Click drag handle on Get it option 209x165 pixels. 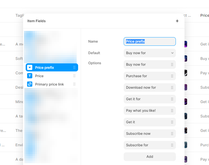click(172, 122)
